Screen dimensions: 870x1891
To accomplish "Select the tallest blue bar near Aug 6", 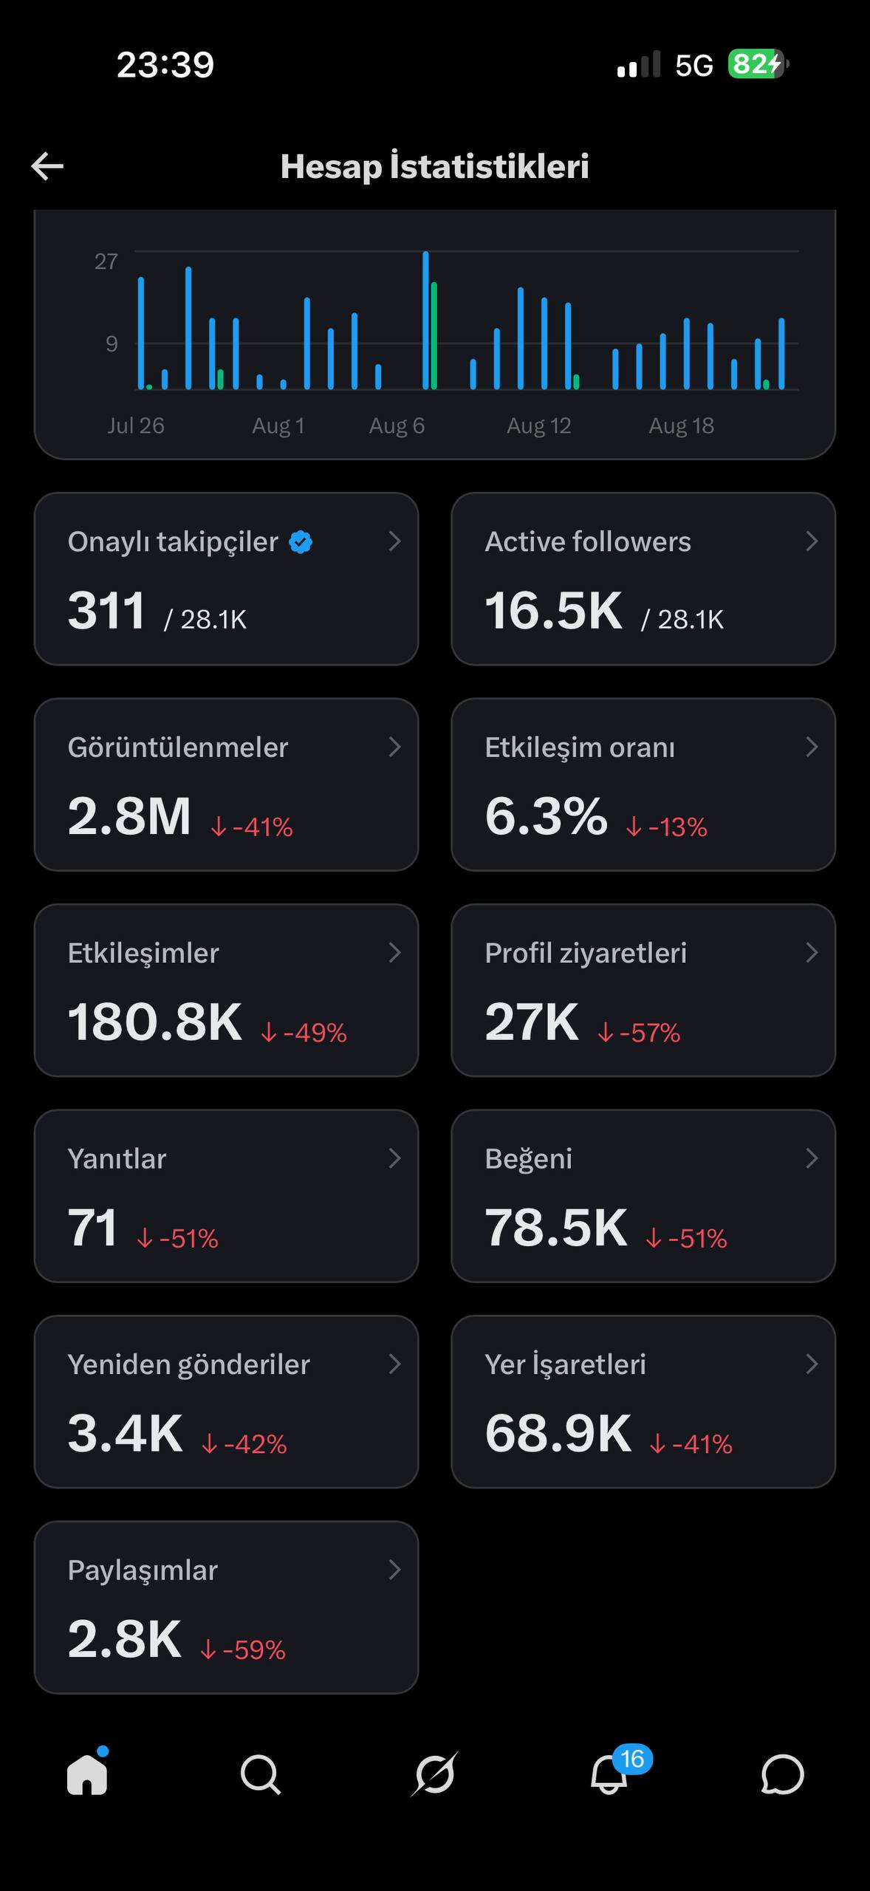I will click(x=425, y=320).
